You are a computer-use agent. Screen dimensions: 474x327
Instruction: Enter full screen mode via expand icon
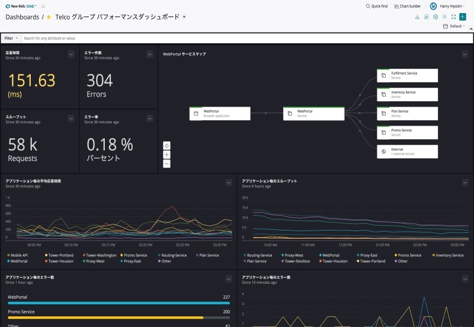[453, 17]
